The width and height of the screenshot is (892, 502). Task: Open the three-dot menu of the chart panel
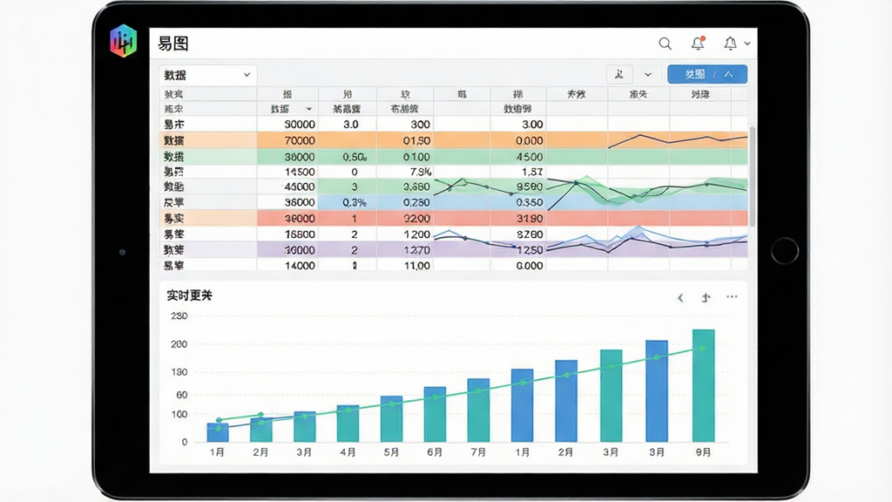pos(732,296)
